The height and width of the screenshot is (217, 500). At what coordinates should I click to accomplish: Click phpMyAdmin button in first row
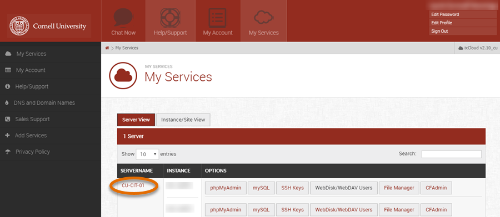click(x=226, y=188)
